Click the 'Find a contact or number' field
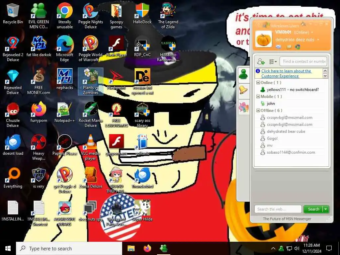This screenshot has width=340, height=255. [303, 61]
